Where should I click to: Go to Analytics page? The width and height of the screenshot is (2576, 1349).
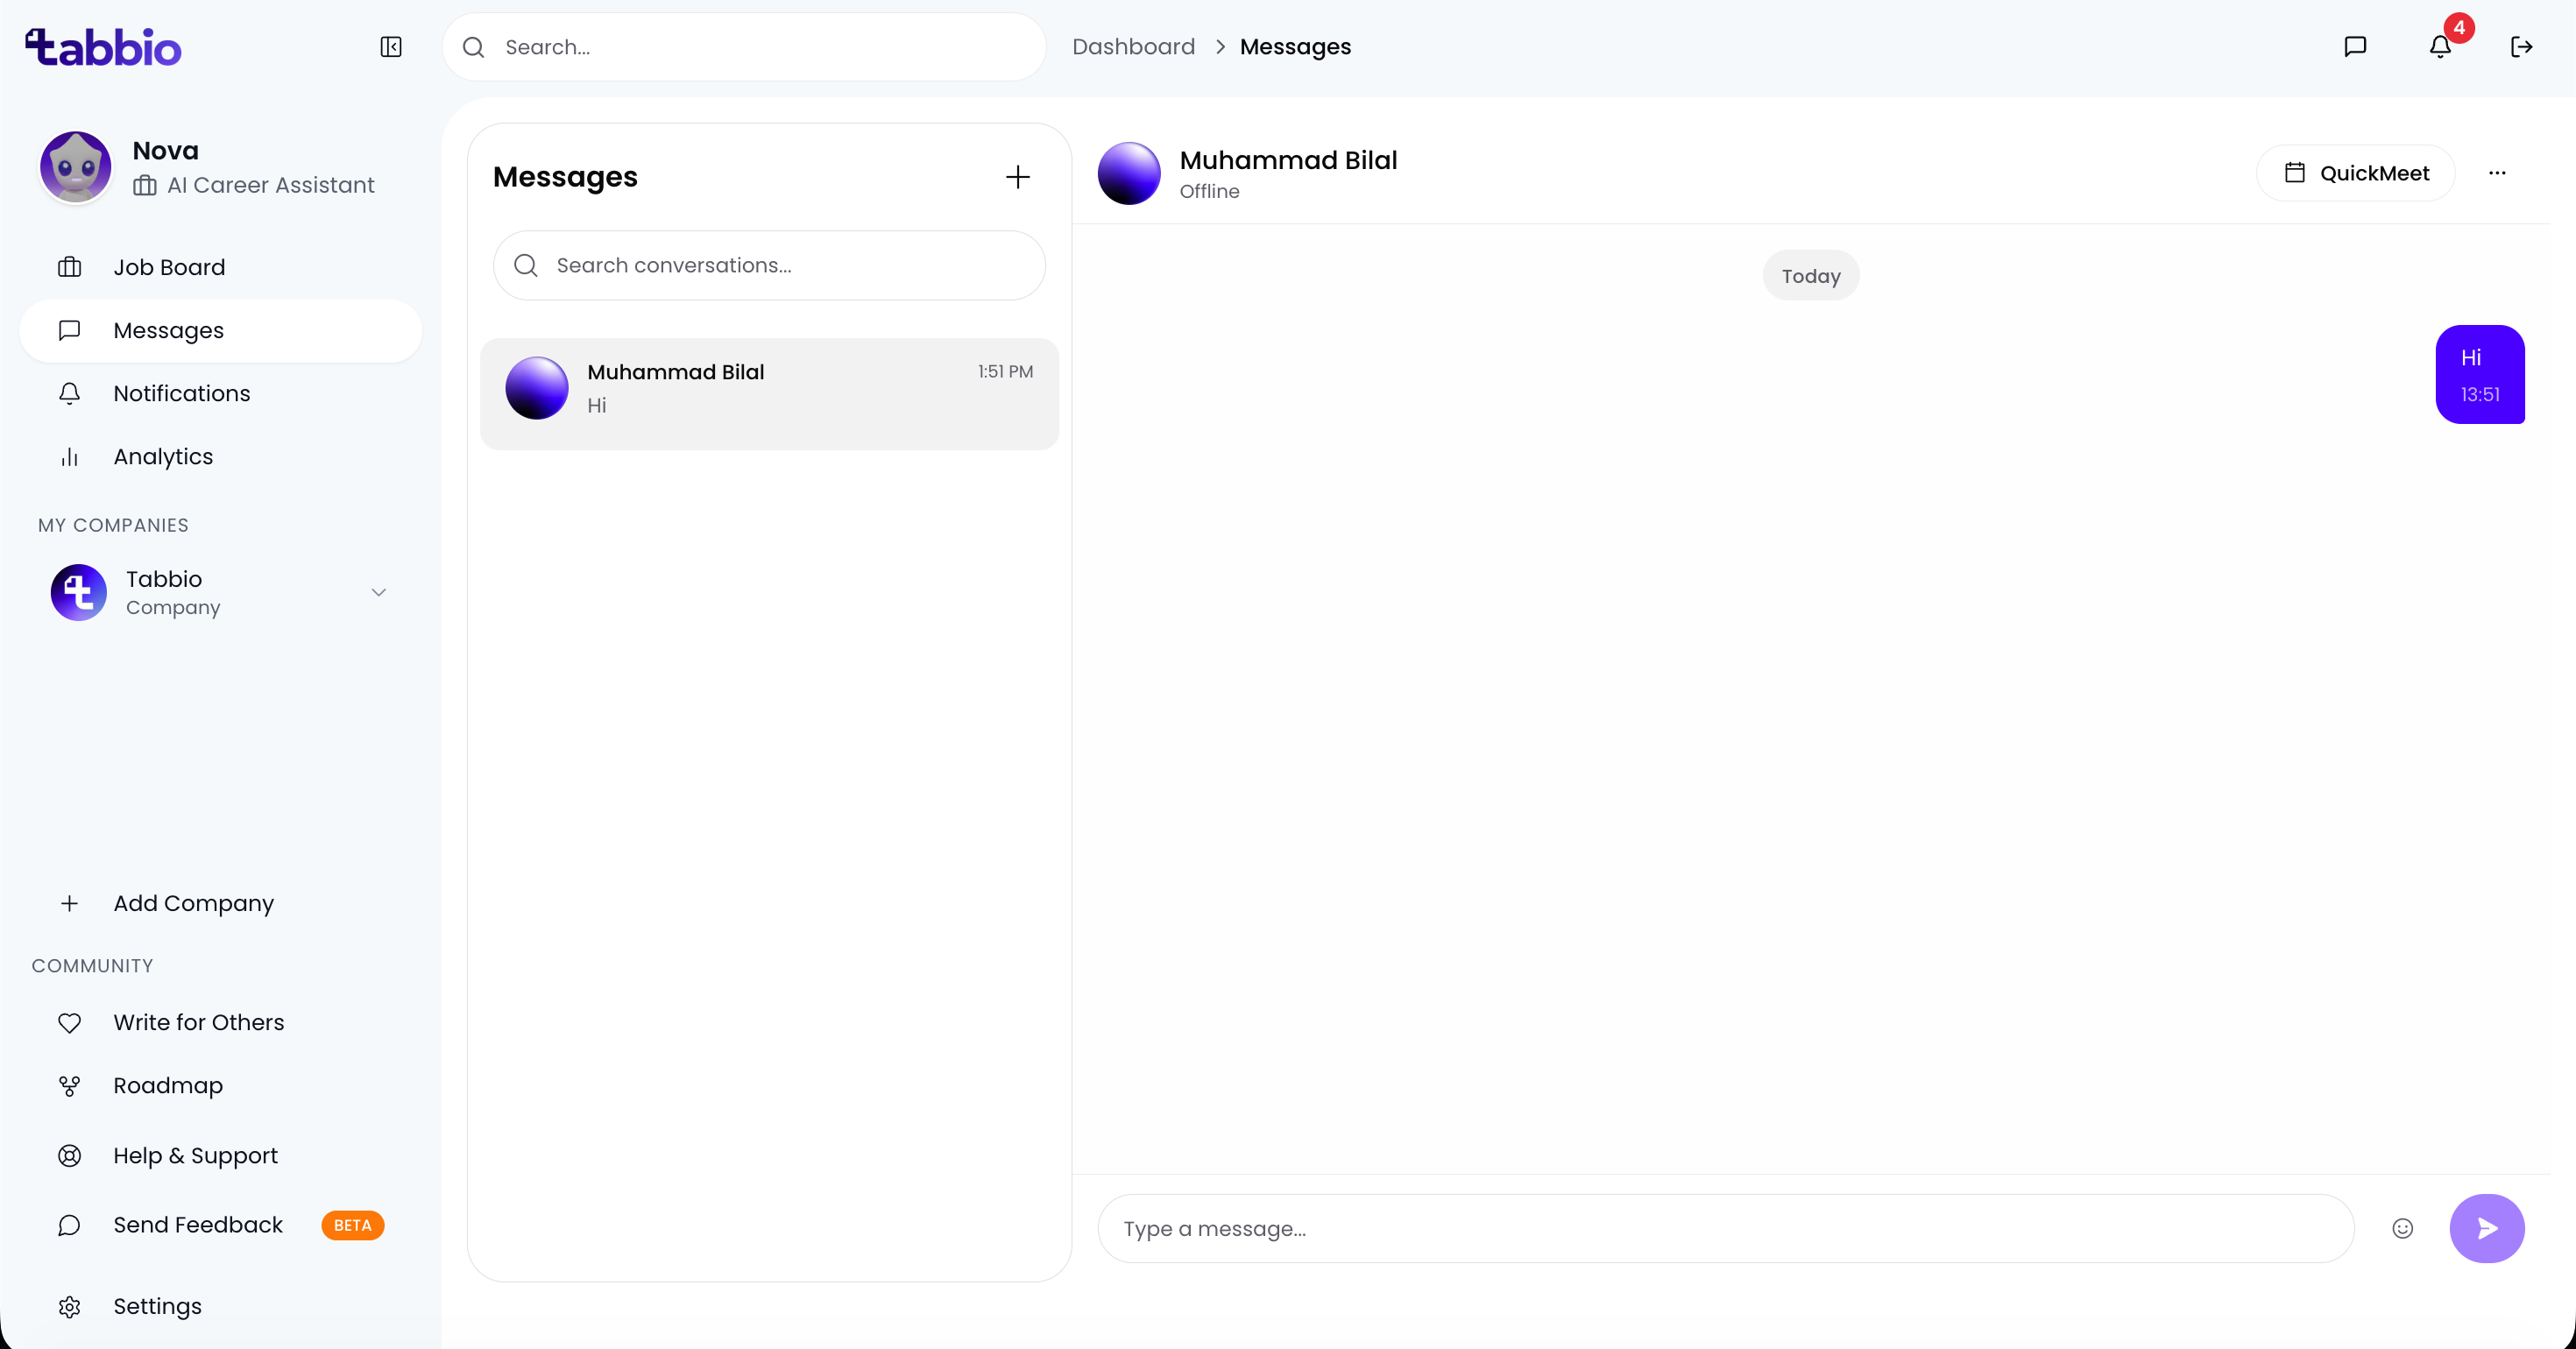click(x=163, y=457)
